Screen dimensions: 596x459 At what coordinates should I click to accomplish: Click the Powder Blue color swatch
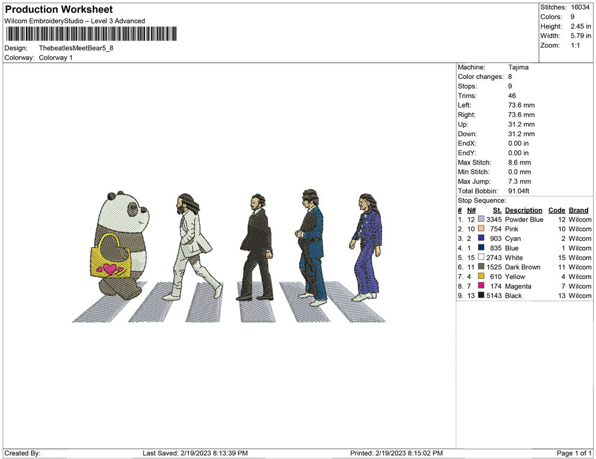481,219
